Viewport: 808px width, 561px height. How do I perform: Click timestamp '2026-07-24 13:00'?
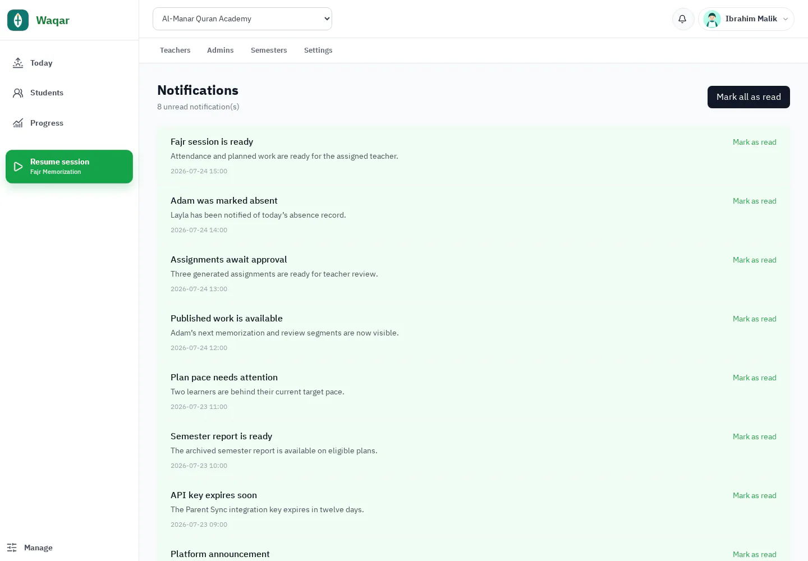pos(199,289)
